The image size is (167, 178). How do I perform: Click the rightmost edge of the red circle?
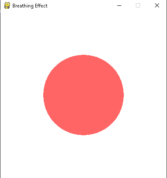[123, 95]
